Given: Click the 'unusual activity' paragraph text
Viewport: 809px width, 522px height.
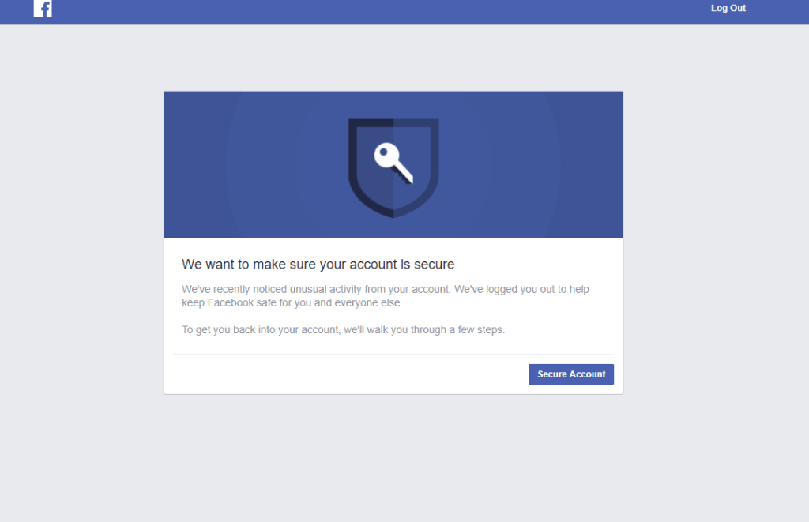Looking at the screenshot, I should (386, 296).
